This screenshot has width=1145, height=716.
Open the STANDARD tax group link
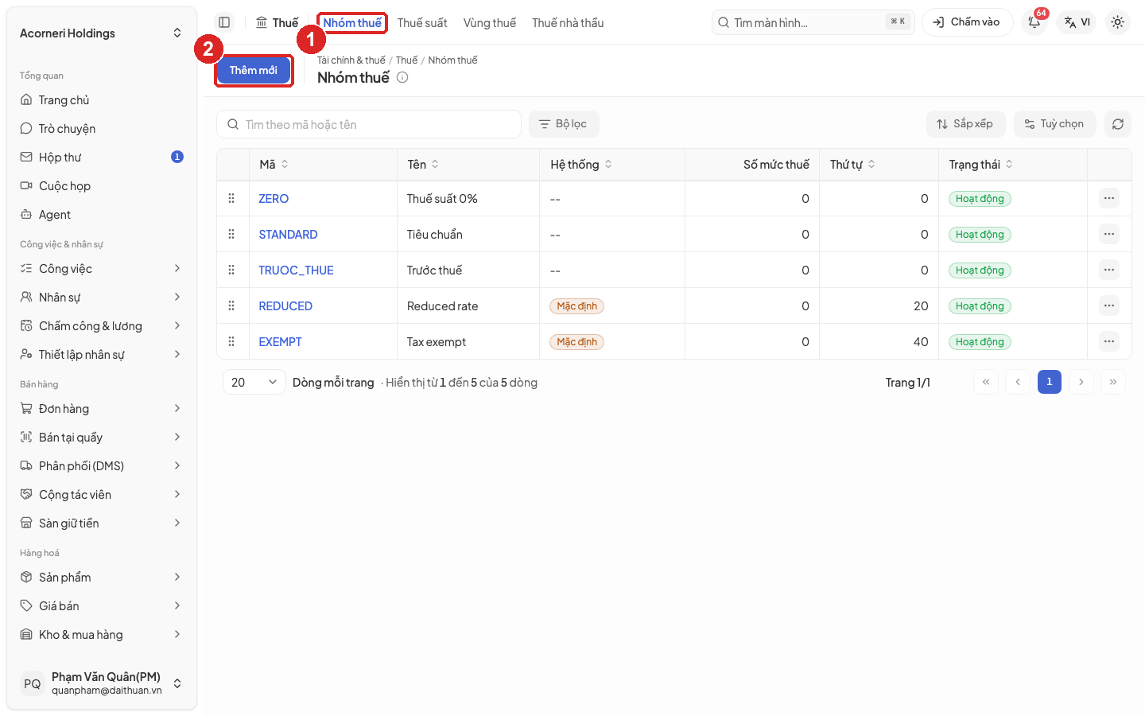pos(288,234)
